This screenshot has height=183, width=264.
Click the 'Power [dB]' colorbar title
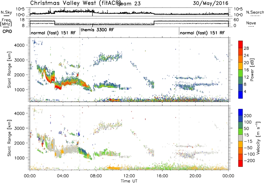pos(252,70)
